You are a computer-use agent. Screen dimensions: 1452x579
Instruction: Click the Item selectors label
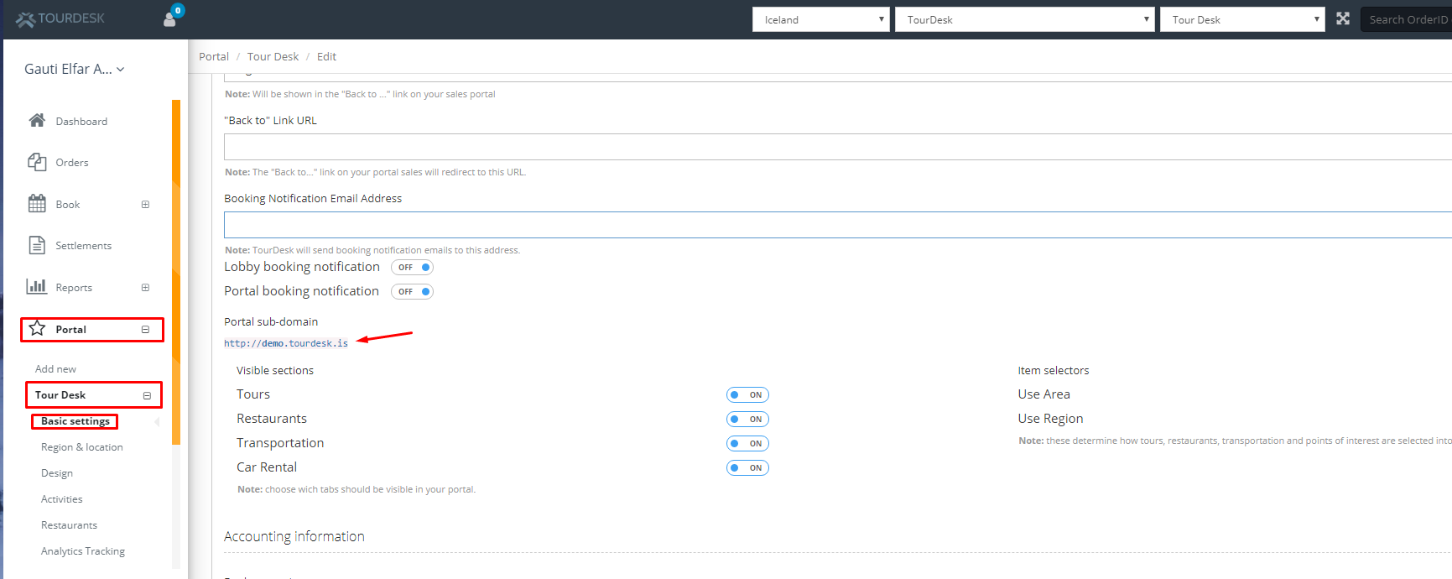click(x=1054, y=370)
